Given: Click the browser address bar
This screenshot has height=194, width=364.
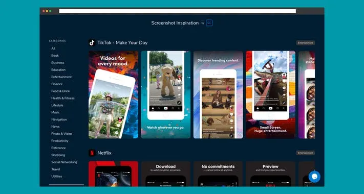Looking at the screenshot, I should click(x=177, y=11).
